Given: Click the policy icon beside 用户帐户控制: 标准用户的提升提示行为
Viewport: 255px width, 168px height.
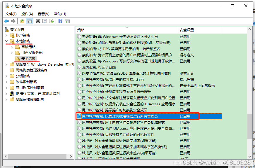Looking at the screenshot, I should (x=79, y=80).
